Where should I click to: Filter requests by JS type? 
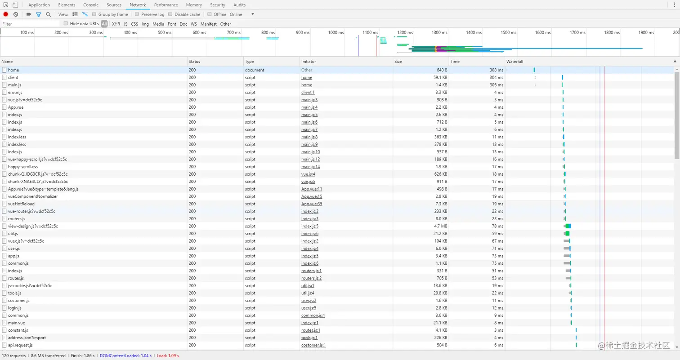pos(125,24)
